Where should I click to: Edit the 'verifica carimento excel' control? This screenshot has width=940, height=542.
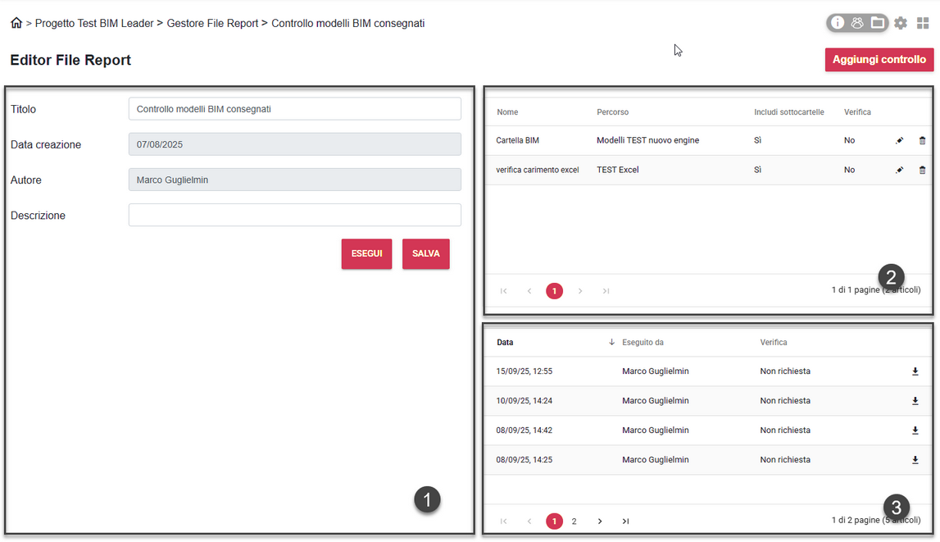(x=899, y=170)
